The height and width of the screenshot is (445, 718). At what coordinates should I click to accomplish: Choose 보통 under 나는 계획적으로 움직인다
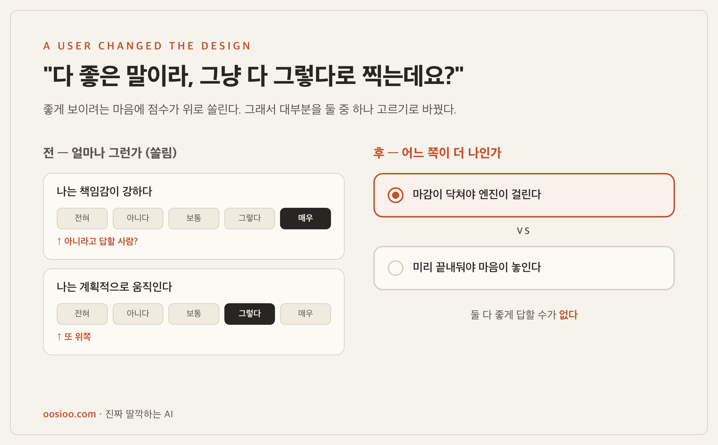[x=194, y=314]
